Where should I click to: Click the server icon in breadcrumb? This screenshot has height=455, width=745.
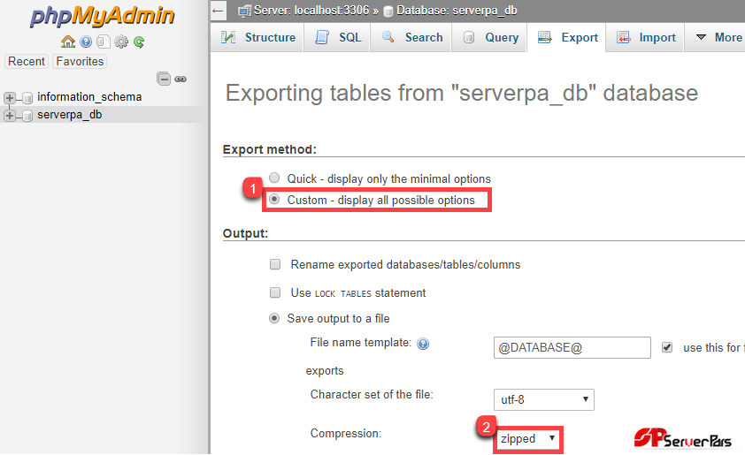click(245, 11)
